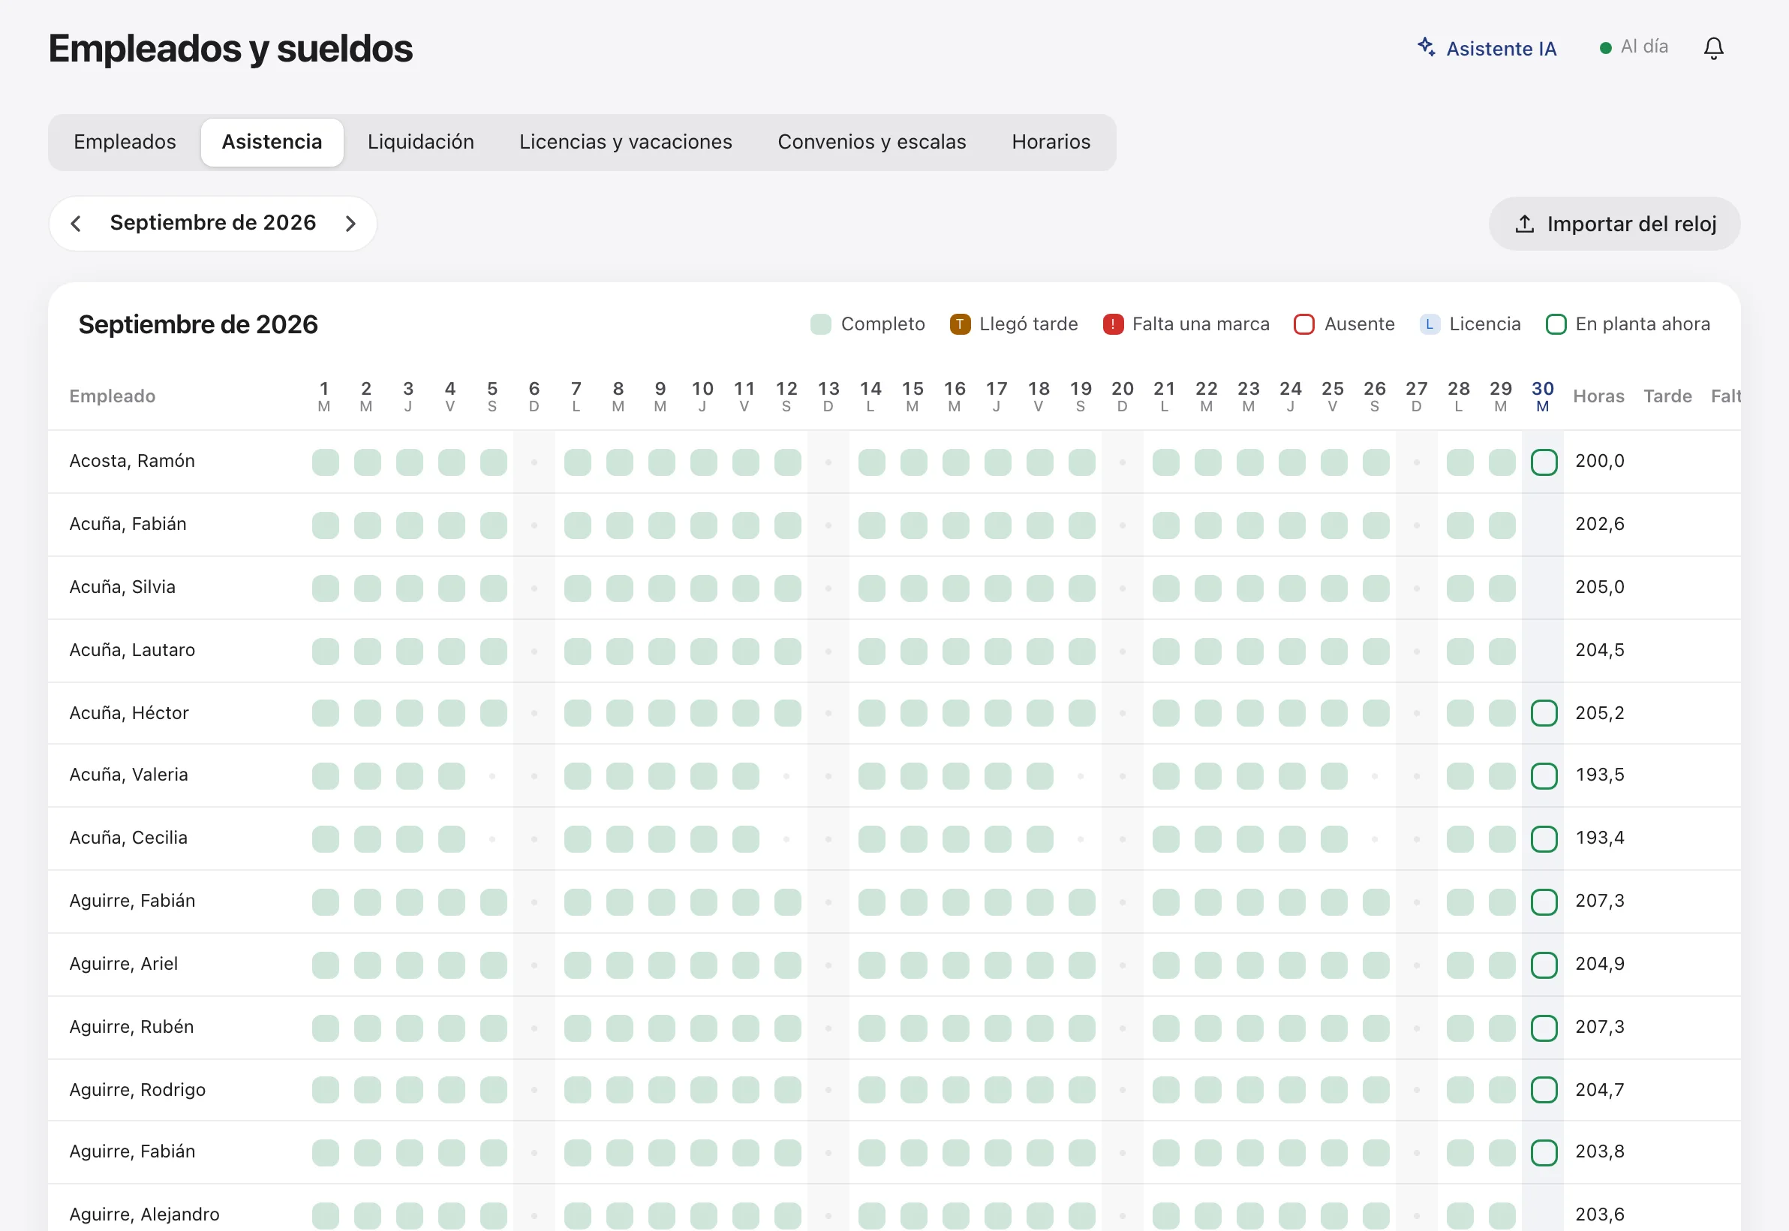Screen dimensions: 1789x1231
Task: Click the day 30 column header
Action: [x=1542, y=396]
